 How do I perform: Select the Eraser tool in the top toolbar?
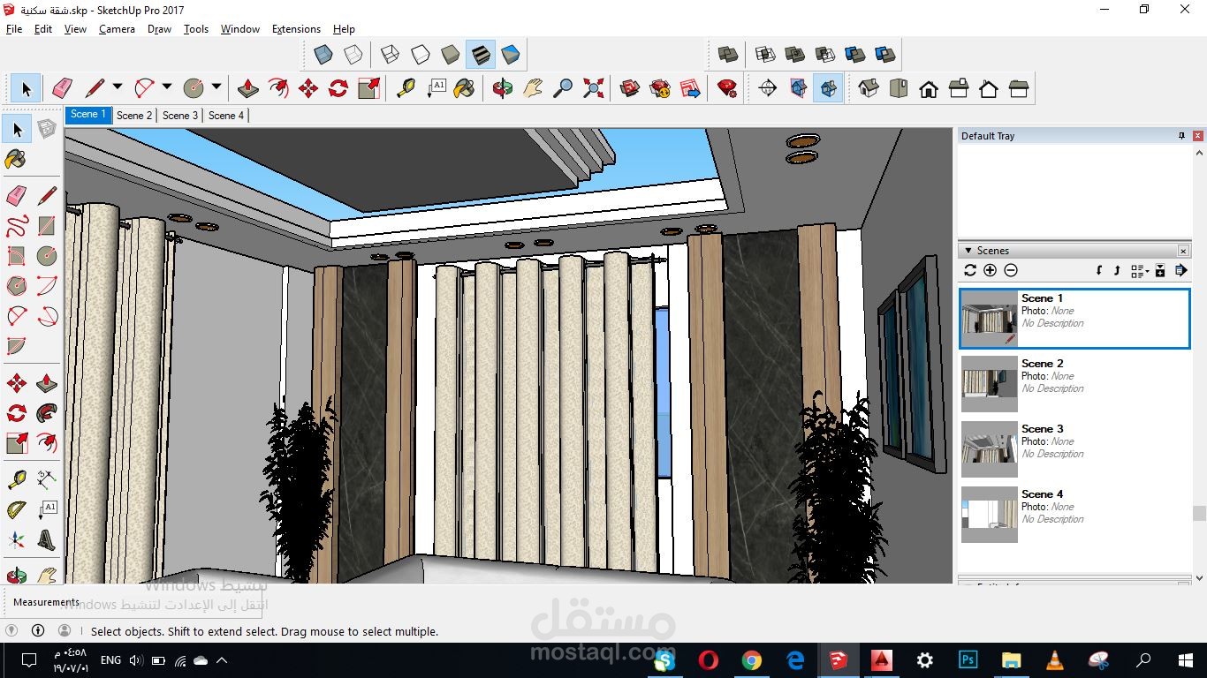(62, 88)
